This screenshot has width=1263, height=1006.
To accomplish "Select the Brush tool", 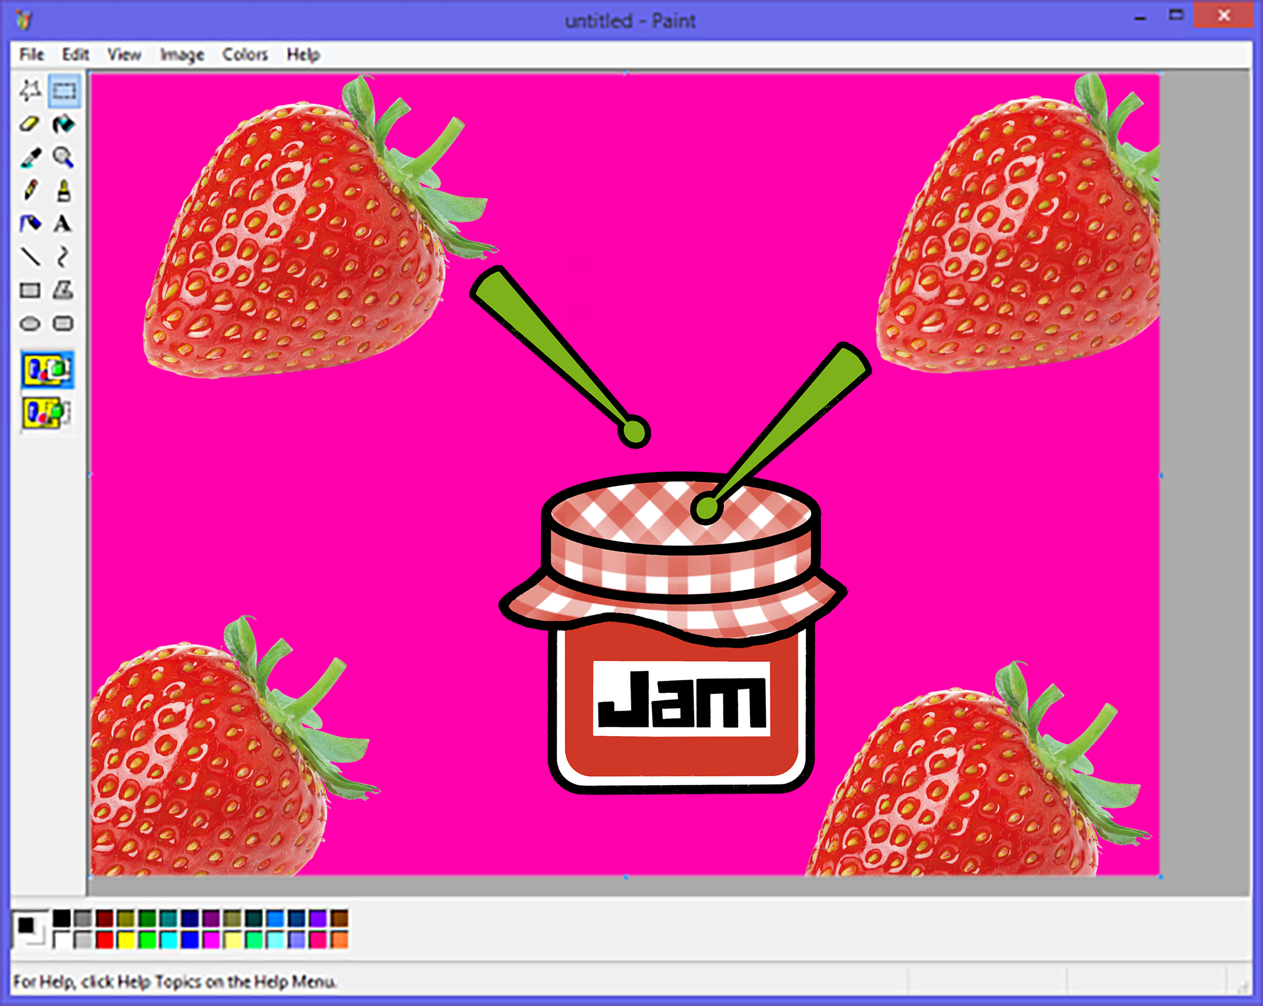I will click(62, 191).
